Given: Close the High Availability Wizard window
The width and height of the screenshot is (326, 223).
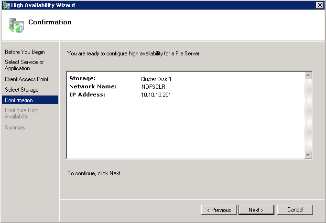Looking at the screenshot, I should tap(319, 5).
